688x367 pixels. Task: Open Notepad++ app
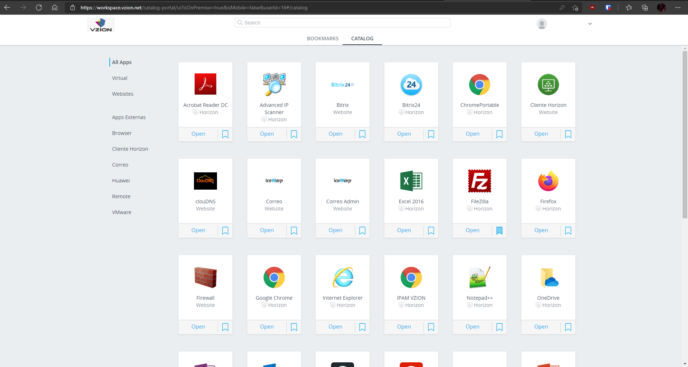pyautogui.click(x=472, y=327)
